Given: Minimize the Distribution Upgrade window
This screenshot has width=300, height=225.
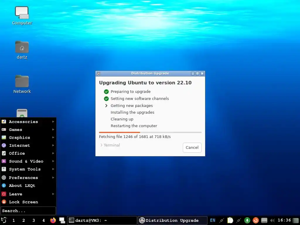Looking at the screenshot, I should pos(193,74).
